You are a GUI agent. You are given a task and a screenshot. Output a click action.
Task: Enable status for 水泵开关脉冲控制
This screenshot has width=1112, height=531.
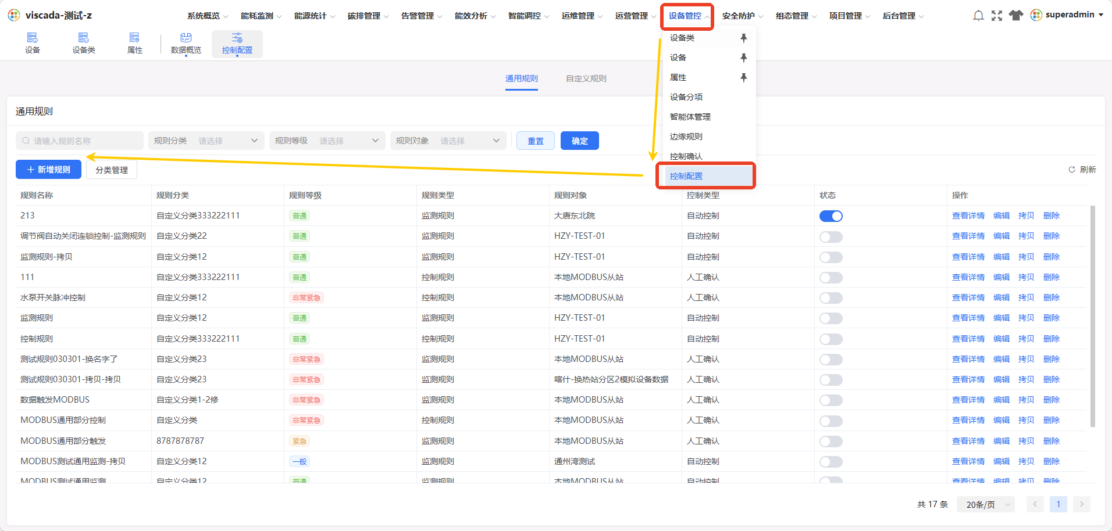pos(831,298)
